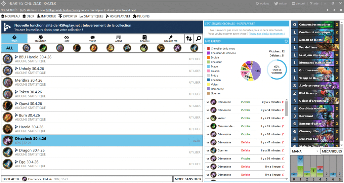Open Mes Parties settings gear
Screen dimensions: 344x183
pyautogui.click(x=286, y=41)
